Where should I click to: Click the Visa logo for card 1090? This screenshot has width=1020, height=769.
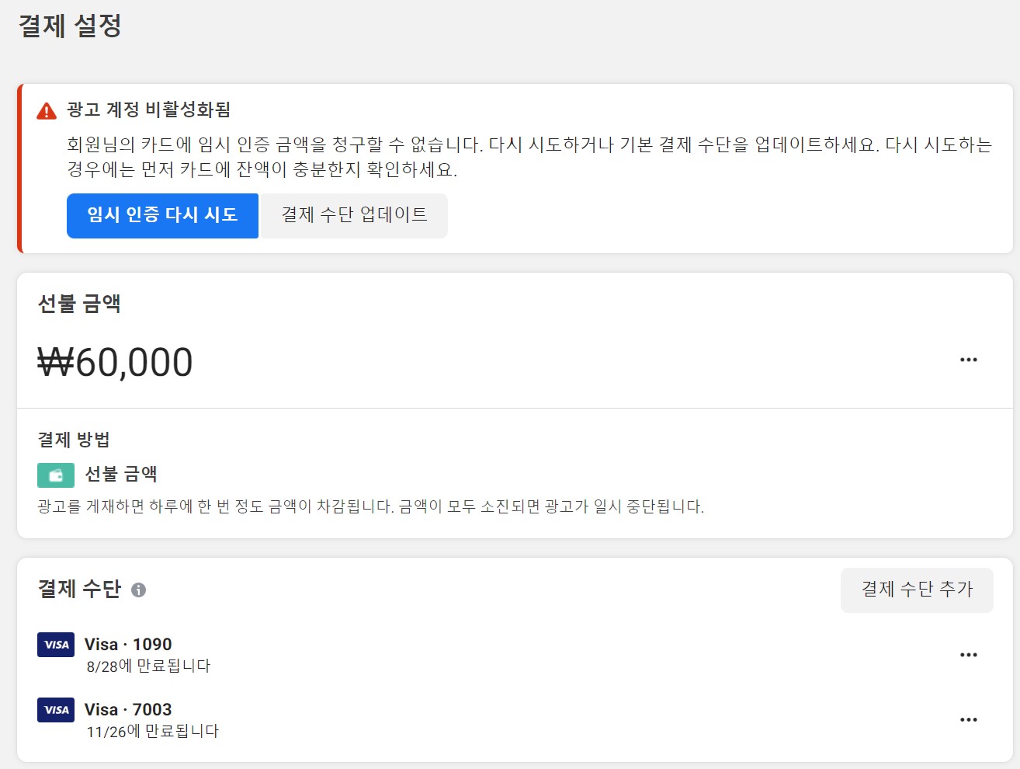click(x=56, y=645)
